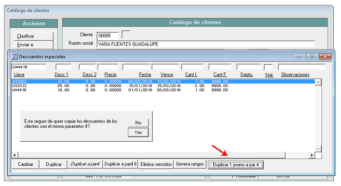Image resolution: width=341 pixels, height=186 pixels.
Task: Click the Cant I. column header
Action: click(191, 74)
